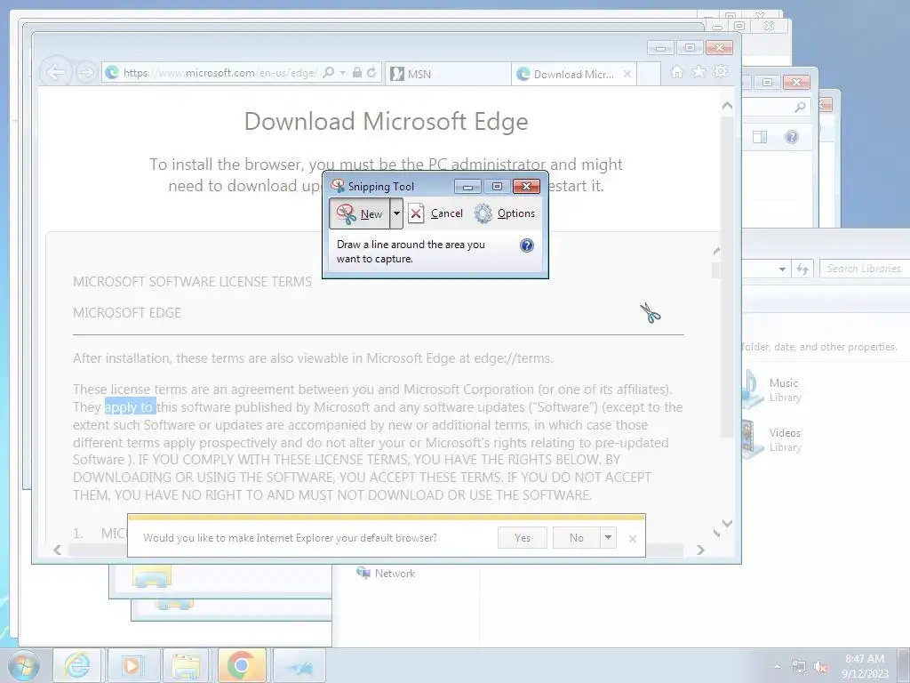Switch to the MSN tab
910x683 pixels.
[448, 74]
